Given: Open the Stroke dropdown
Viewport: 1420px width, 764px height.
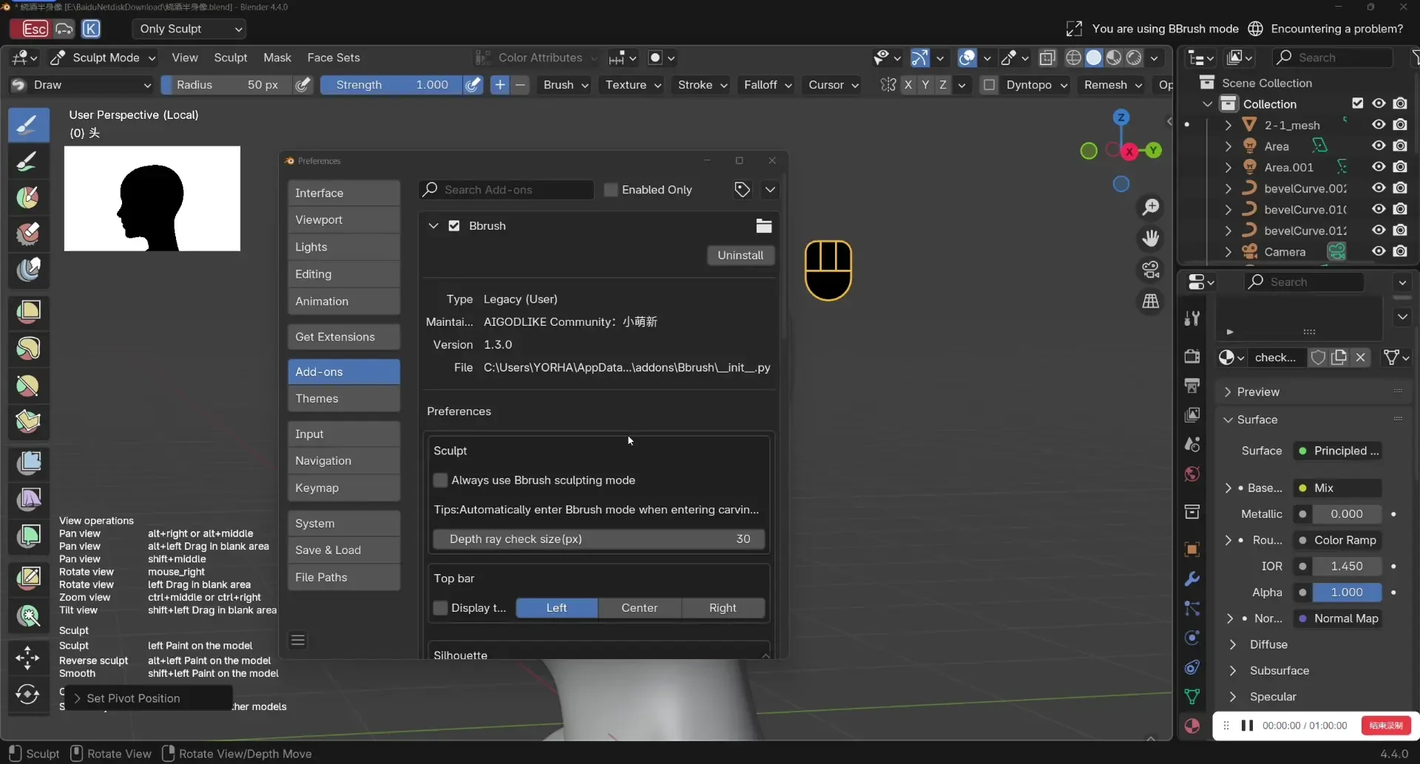Looking at the screenshot, I should [703, 85].
